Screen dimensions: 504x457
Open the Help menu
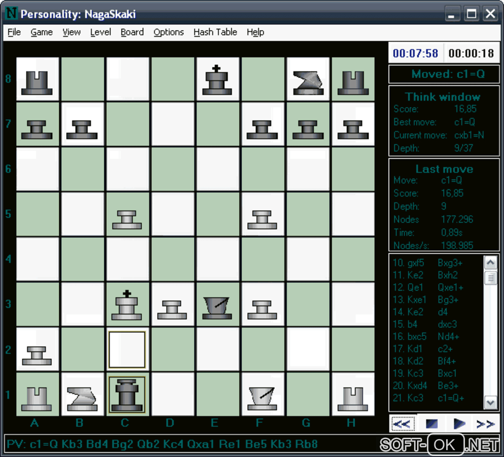[255, 32]
